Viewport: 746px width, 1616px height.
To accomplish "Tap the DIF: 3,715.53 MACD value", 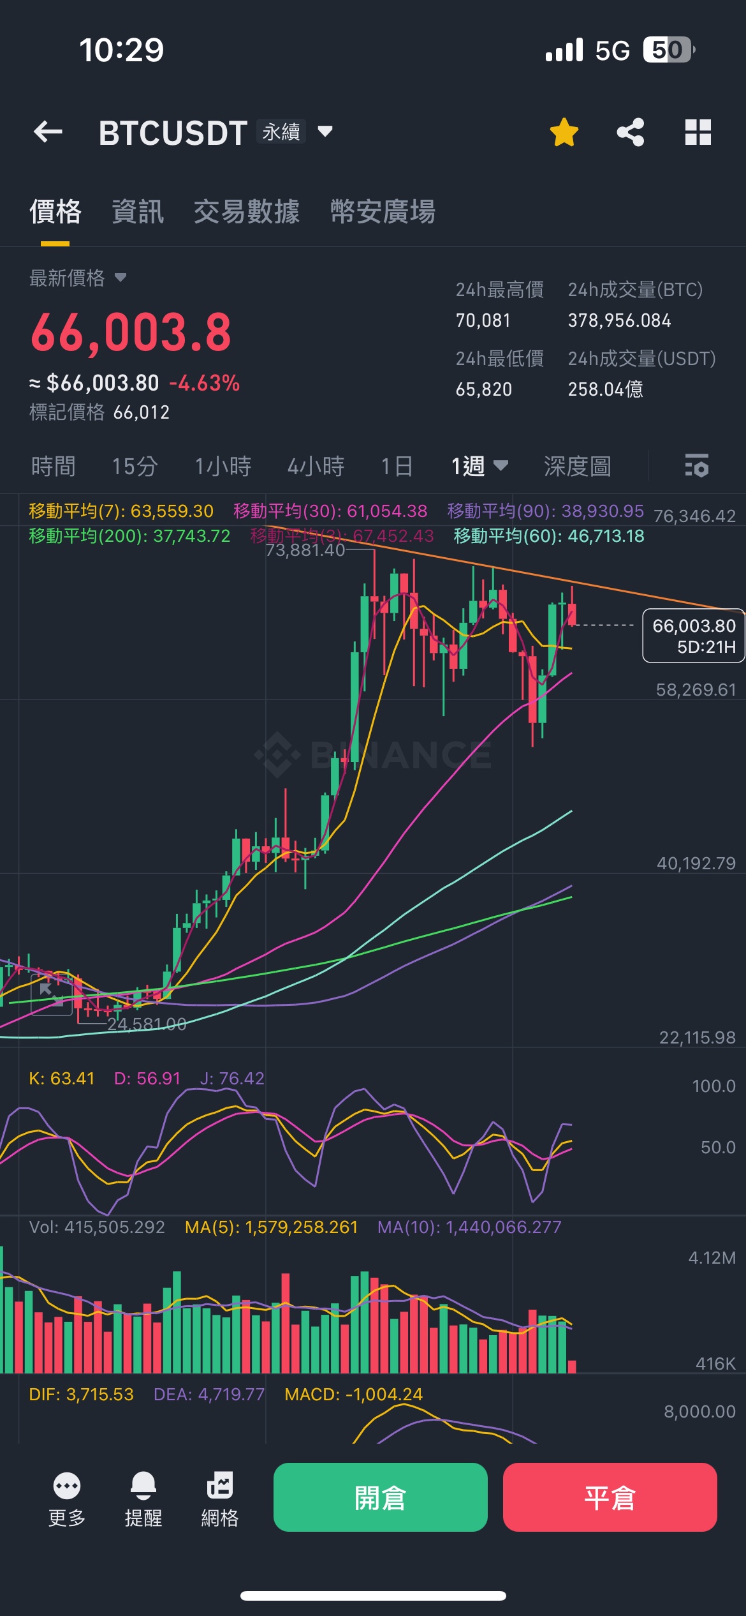I will [x=82, y=1395].
